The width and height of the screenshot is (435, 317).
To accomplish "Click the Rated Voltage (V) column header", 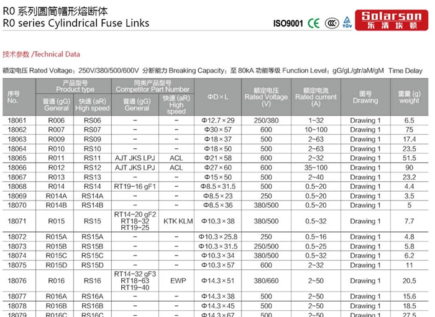I will click(266, 97).
